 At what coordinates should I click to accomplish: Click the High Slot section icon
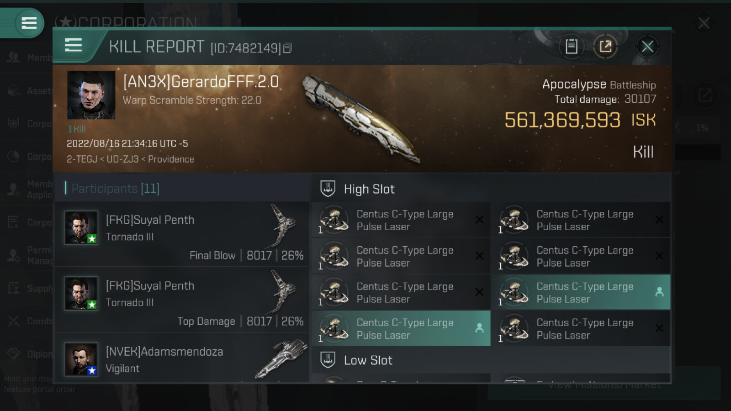point(328,189)
